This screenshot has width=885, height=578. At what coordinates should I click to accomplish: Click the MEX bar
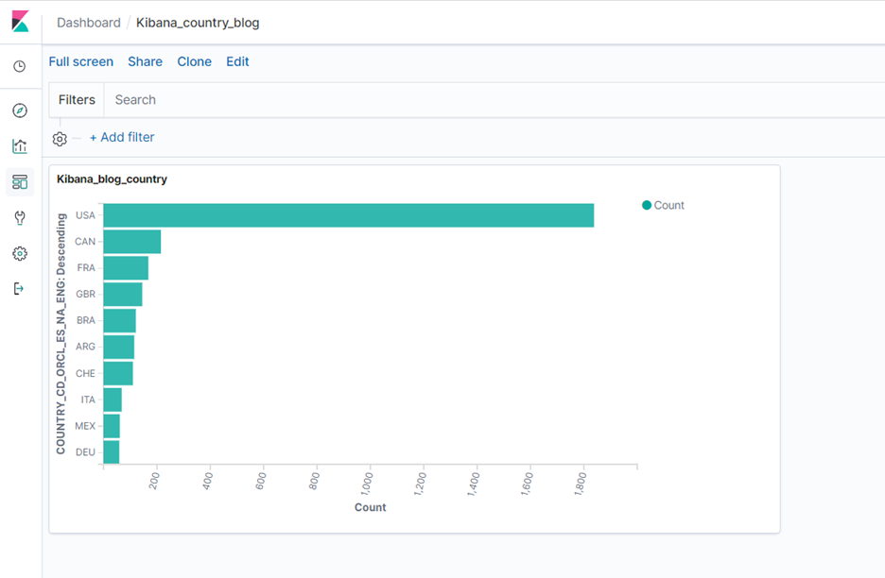pyautogui.click(x=112, y=426)
